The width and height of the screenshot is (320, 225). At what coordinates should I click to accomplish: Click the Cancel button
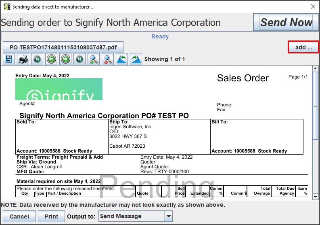click(19, 217)
